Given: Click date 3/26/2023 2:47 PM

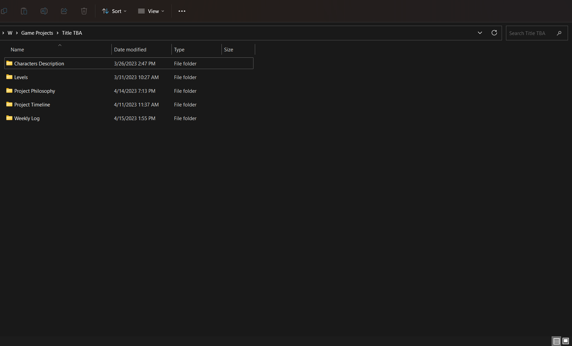Looking at the screenshot, I should (134, 63).
